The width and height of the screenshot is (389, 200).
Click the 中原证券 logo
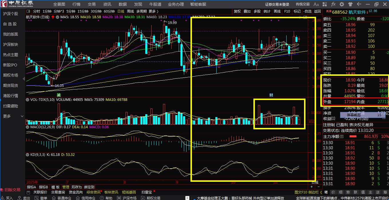[x=17, y=4]
